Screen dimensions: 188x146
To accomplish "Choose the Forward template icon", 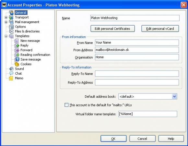I will [17, 50].
